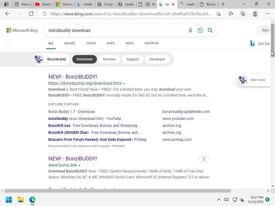The width and height of the screenshot is (275, 206).
Task: Switch to the Loading browser tab
Action: pyautogui.click(x=188, y=4)
